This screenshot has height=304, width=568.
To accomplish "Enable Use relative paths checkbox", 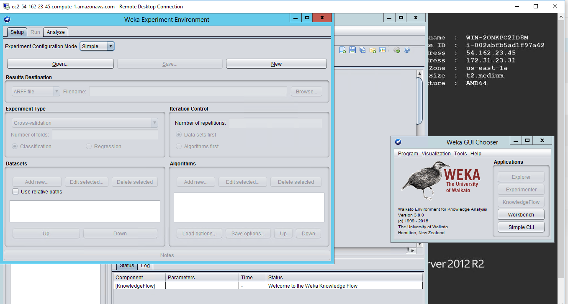I will (15, 192).
